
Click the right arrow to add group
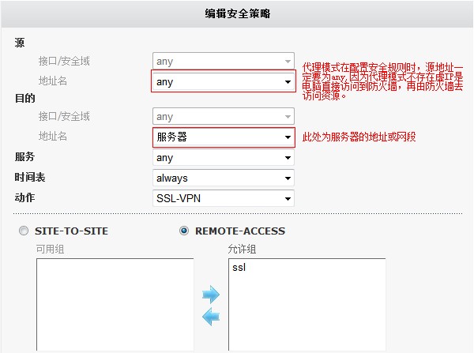tap(211, 294)
